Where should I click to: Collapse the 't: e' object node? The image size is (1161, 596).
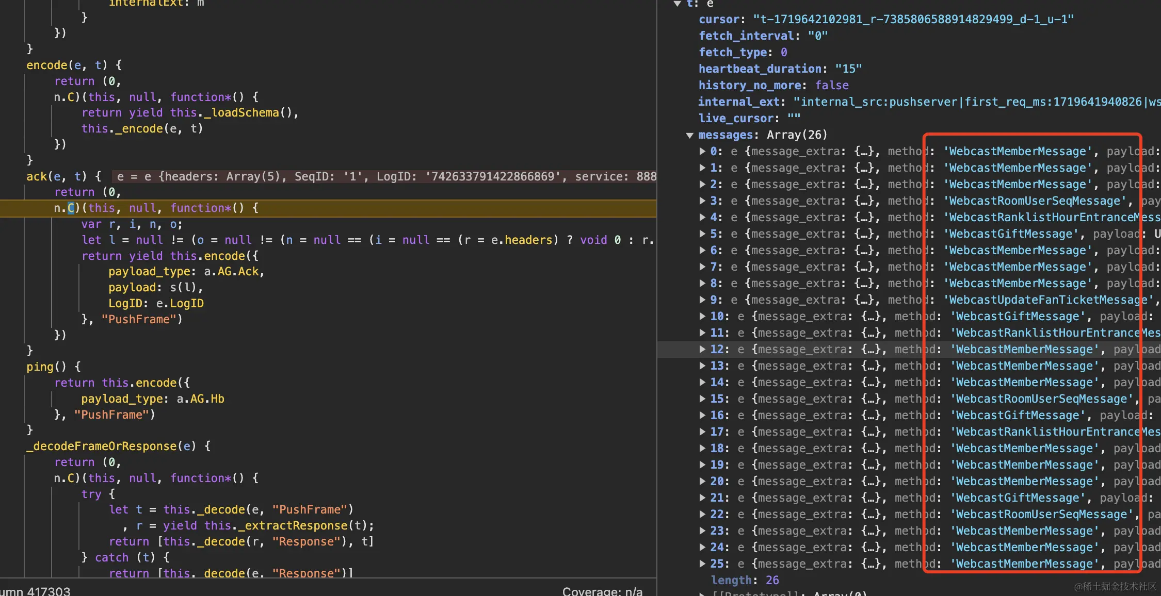(x=678, y=4)
